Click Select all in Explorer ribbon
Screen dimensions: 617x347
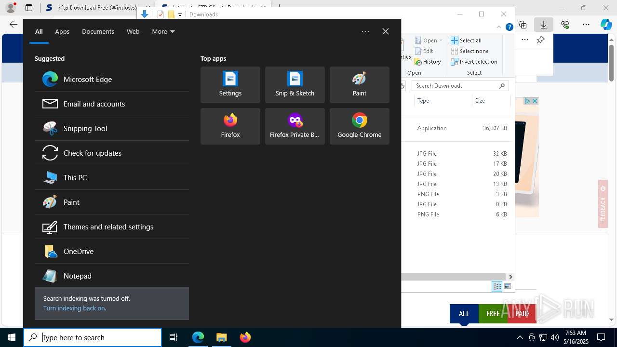[x=466, y=40]
